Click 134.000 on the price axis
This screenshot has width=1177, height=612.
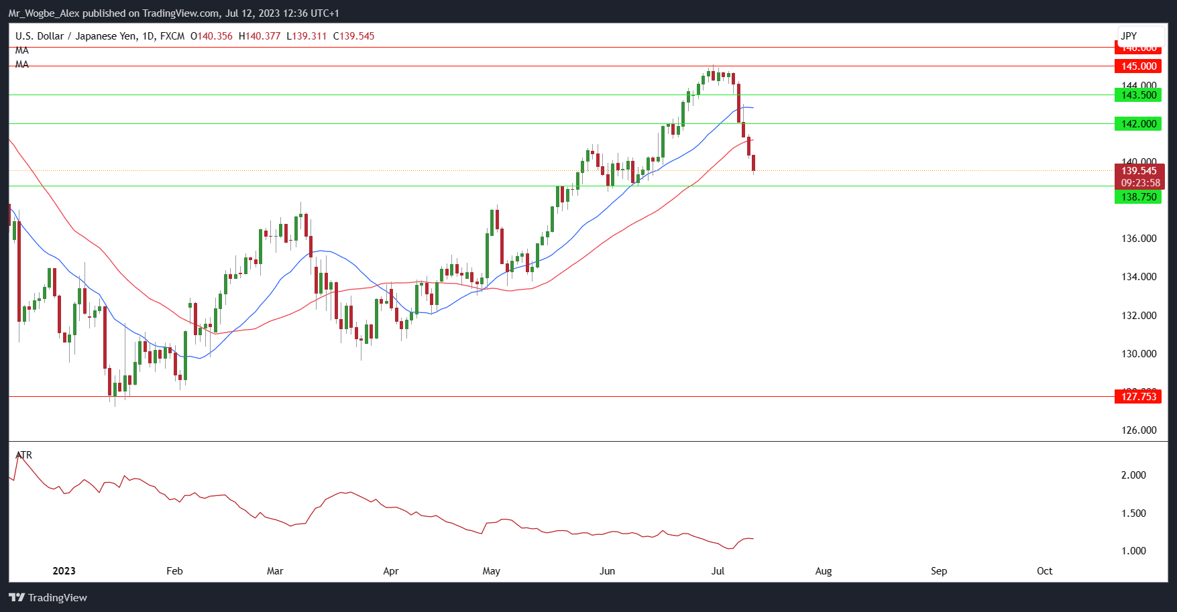click(1139, 277)
